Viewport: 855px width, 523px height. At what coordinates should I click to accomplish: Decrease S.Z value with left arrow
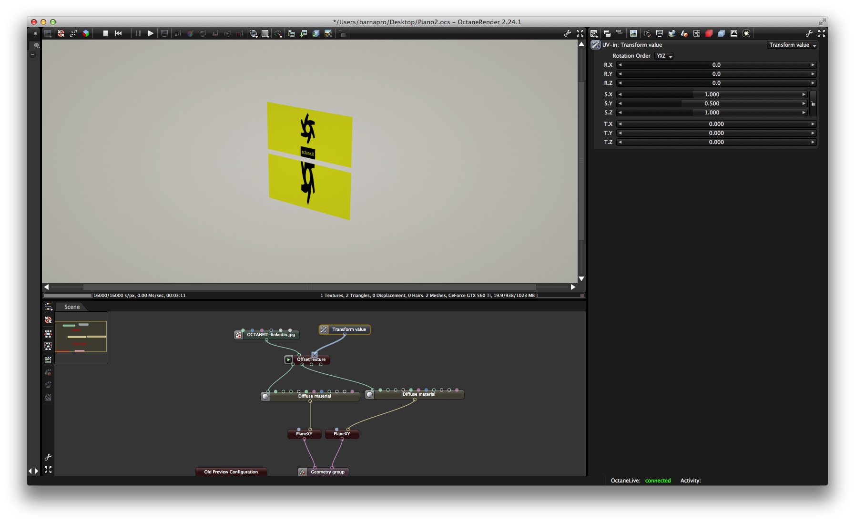(x=620, y=113)
